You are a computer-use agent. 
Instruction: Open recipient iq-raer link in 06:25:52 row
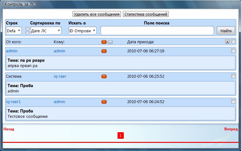click(x=60, y=76)
